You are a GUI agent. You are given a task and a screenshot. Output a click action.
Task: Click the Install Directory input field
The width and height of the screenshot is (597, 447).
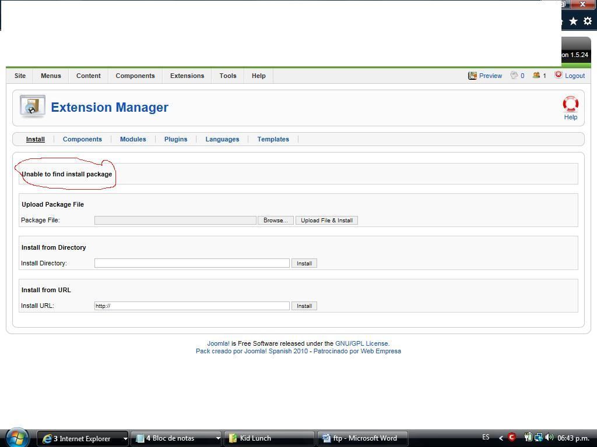pyautogui.click(x=192, y=263)
